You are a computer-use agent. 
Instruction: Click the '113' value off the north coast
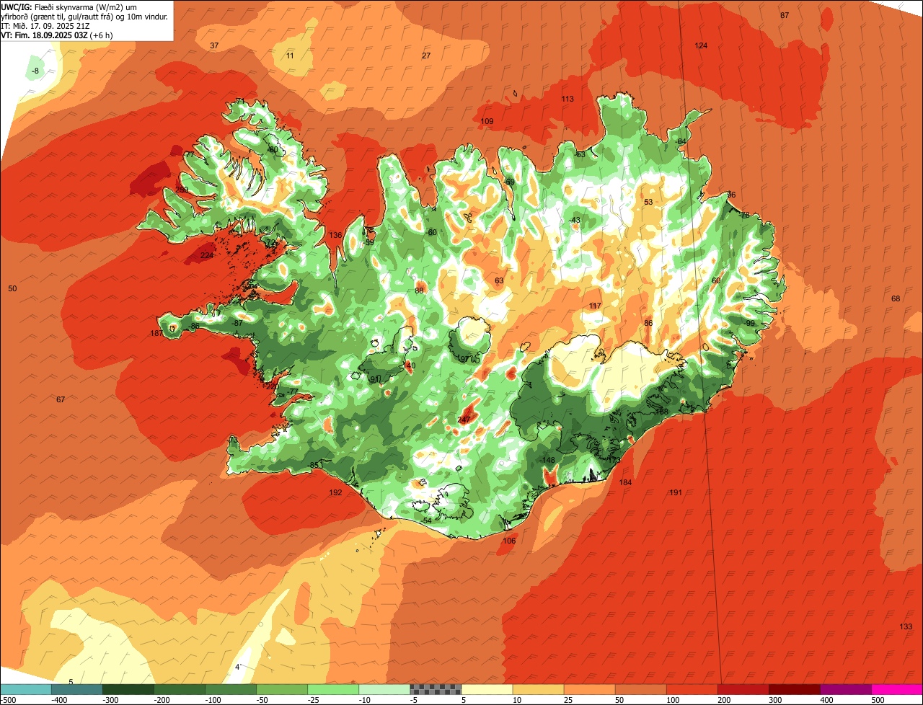[568, 99]
